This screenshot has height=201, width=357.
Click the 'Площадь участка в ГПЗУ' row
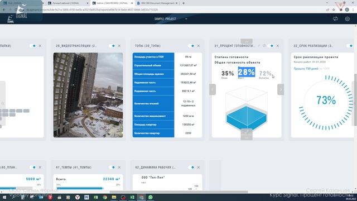pyautogui.click(x=167, y=57)
